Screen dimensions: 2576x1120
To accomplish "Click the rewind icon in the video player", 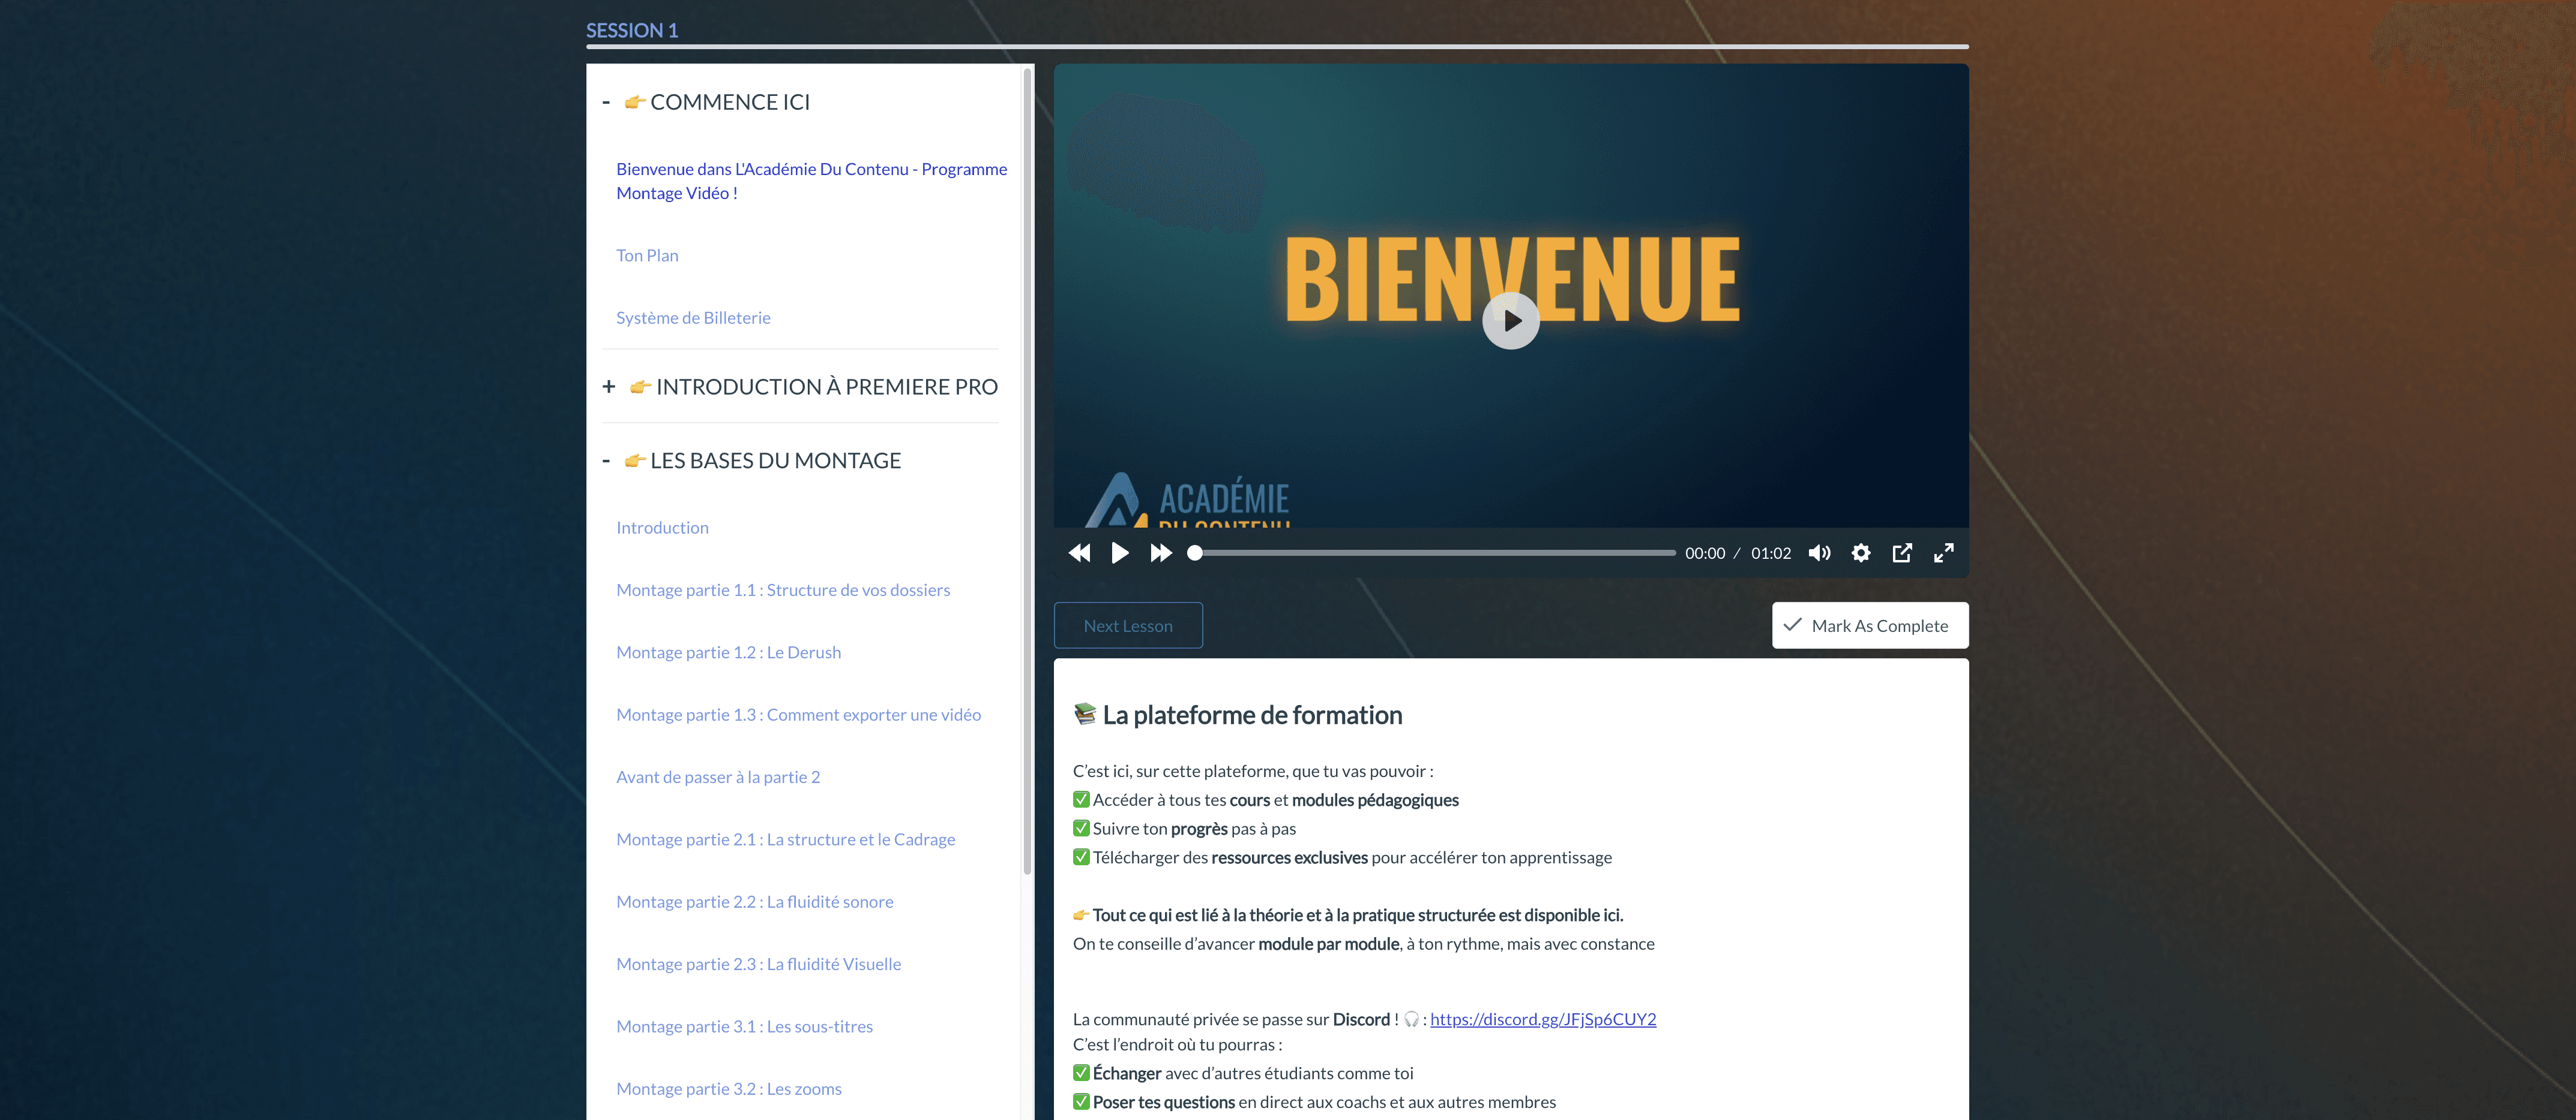I will tap(1079, 553).
